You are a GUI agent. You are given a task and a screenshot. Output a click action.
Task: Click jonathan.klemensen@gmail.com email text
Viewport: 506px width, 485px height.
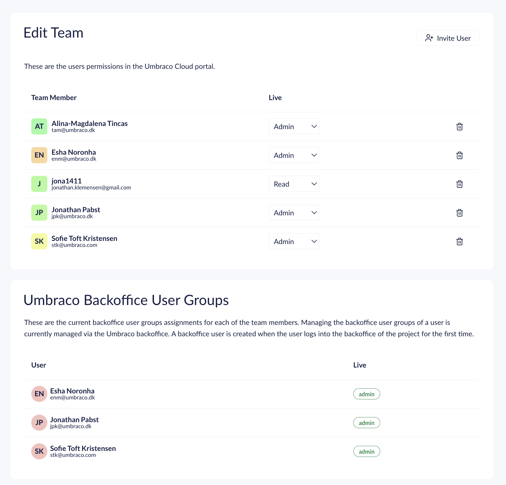point(91,188)
